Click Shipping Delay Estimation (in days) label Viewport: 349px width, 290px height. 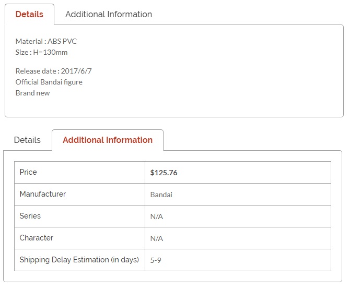pyautogui.click(x=79, y=260)
